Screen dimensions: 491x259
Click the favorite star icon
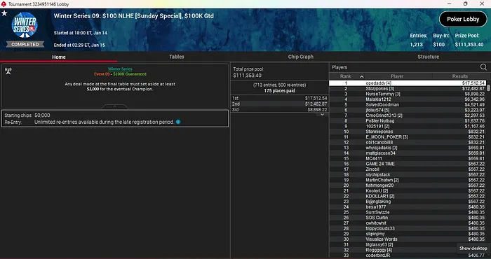[x=4, y=13]
